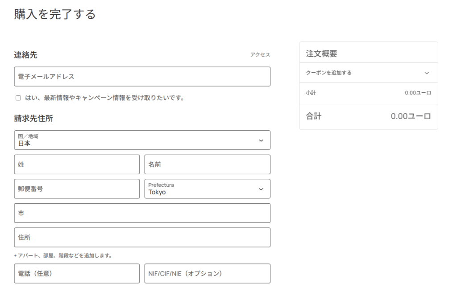Click the 連絡先 section heading
This screenshot has width=457, height=288.
click(x=25, y=55)
